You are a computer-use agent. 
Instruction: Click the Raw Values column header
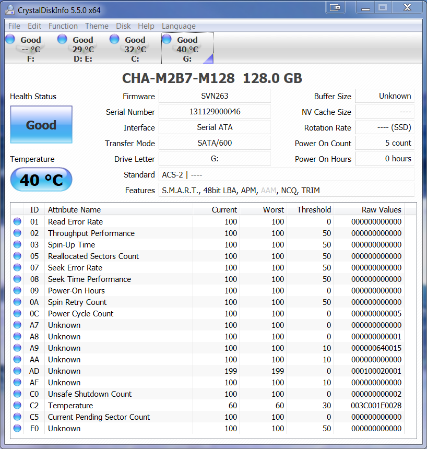tap(381, 210)
